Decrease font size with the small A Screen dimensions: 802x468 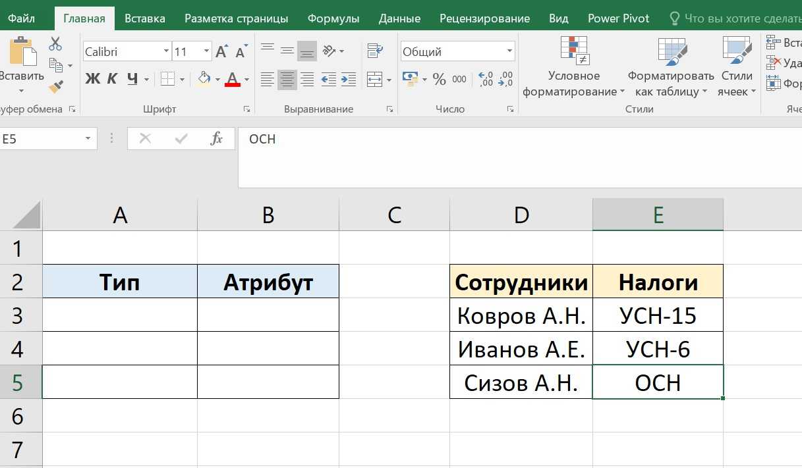point(242,51)
